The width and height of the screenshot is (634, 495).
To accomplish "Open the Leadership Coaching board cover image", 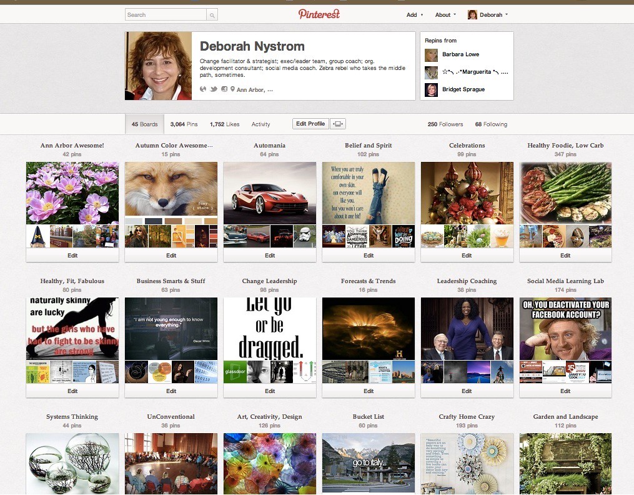I will coord(467,328).
